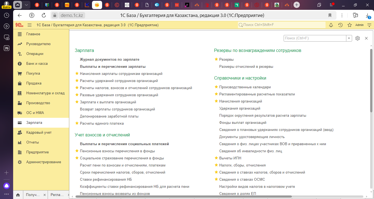This screenshot has width=374, height=199.
Task: Switch to the Банк и касса section
Action: click(37, 64)
